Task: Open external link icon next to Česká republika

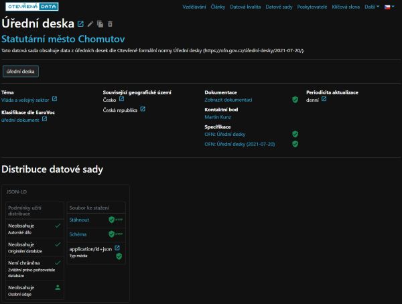Action: point(143,109)
